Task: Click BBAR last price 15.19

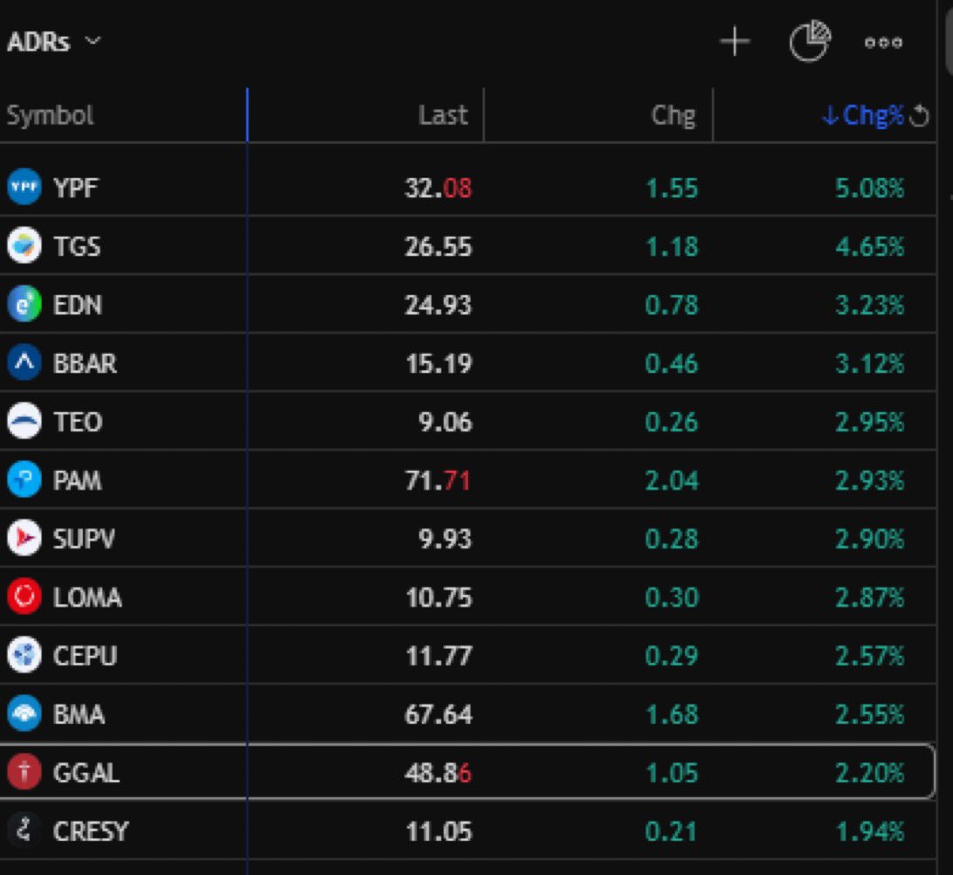Action: pyautogui.click(x=439, y=363)
